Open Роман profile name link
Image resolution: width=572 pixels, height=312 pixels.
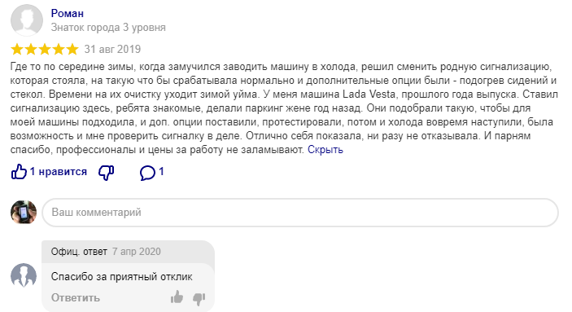(67, 14)
